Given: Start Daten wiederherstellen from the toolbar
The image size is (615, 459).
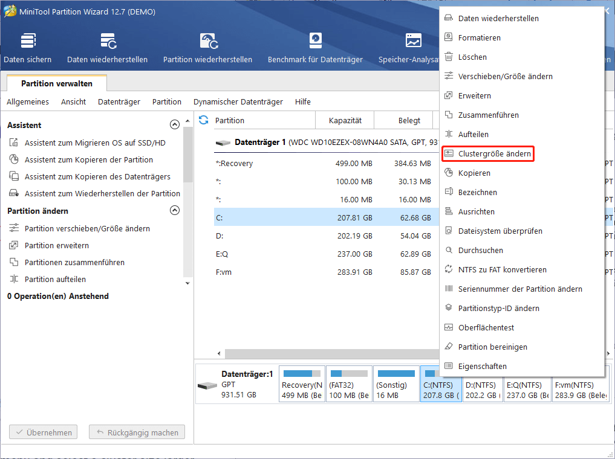Looking at the screenshot, I should [x=107, y=45].
